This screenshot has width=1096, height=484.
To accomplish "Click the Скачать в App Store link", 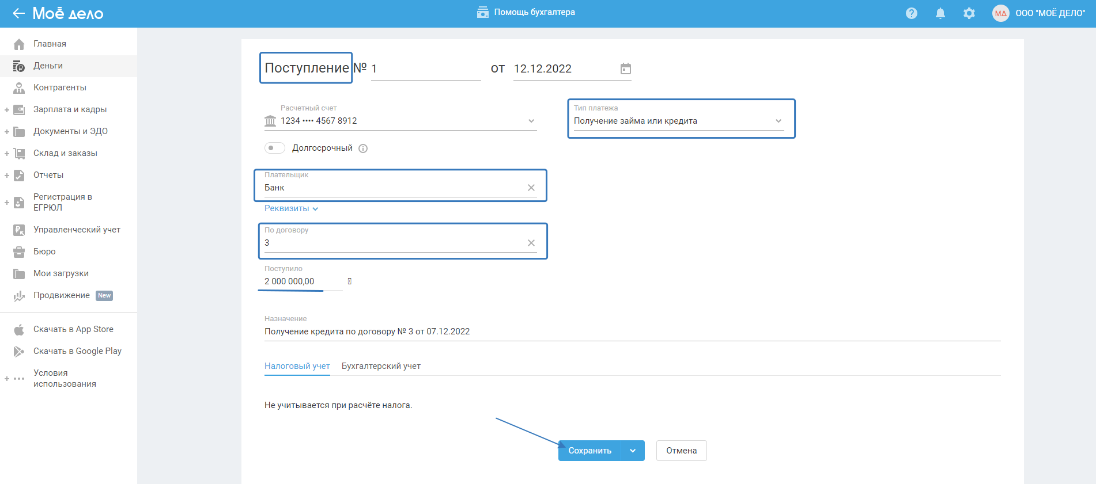I will tap(73, 329).
